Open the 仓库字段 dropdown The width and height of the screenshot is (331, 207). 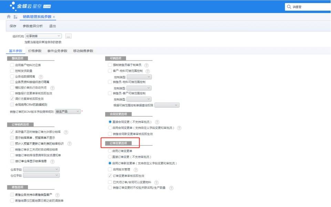pyautogui.click(x=41, y=170)
